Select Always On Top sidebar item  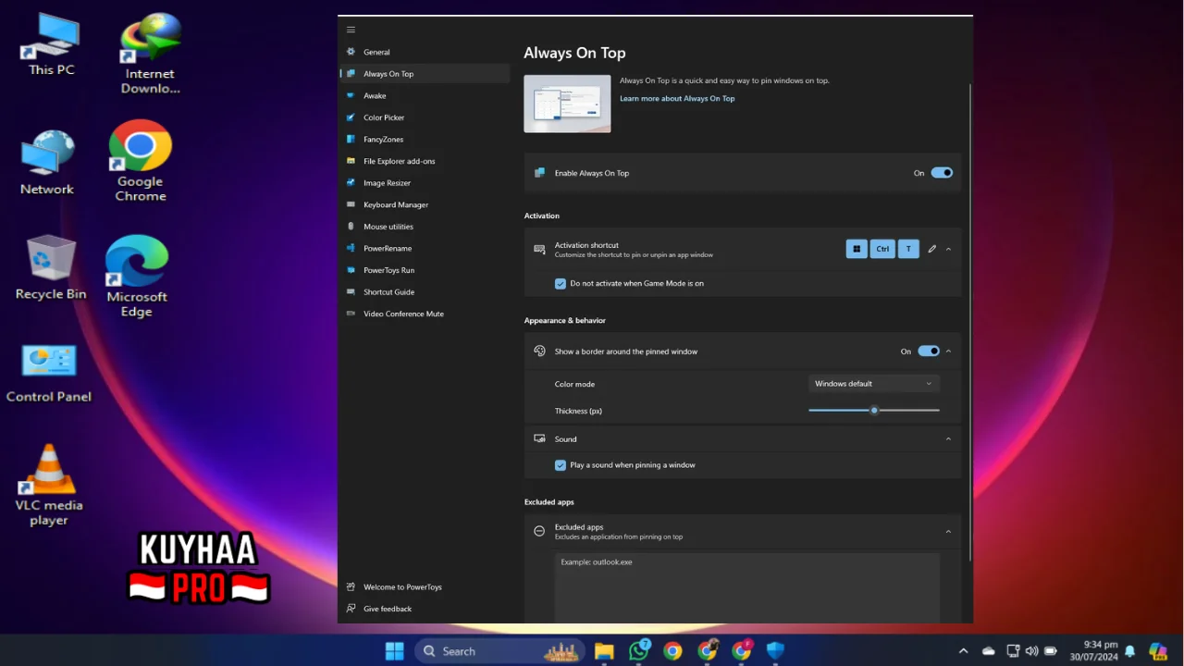pyautogui.click(x=425, y=74)
